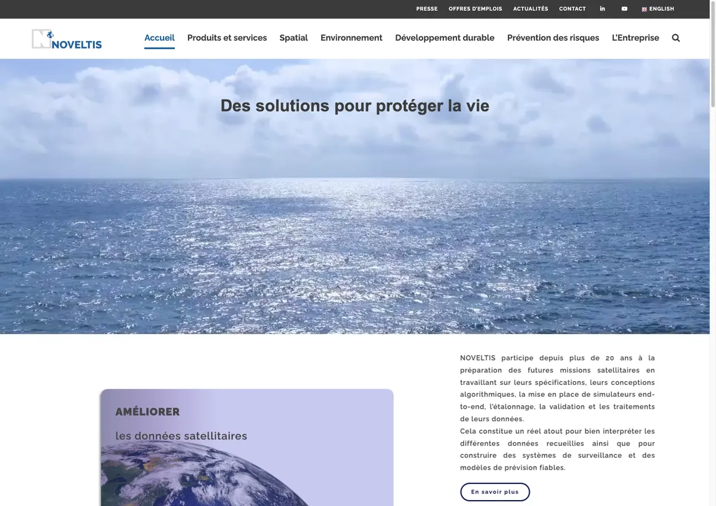This screenshot has width=716, height=506.
Task: Switch language via the English flag icon
Action: pos(644,9)
